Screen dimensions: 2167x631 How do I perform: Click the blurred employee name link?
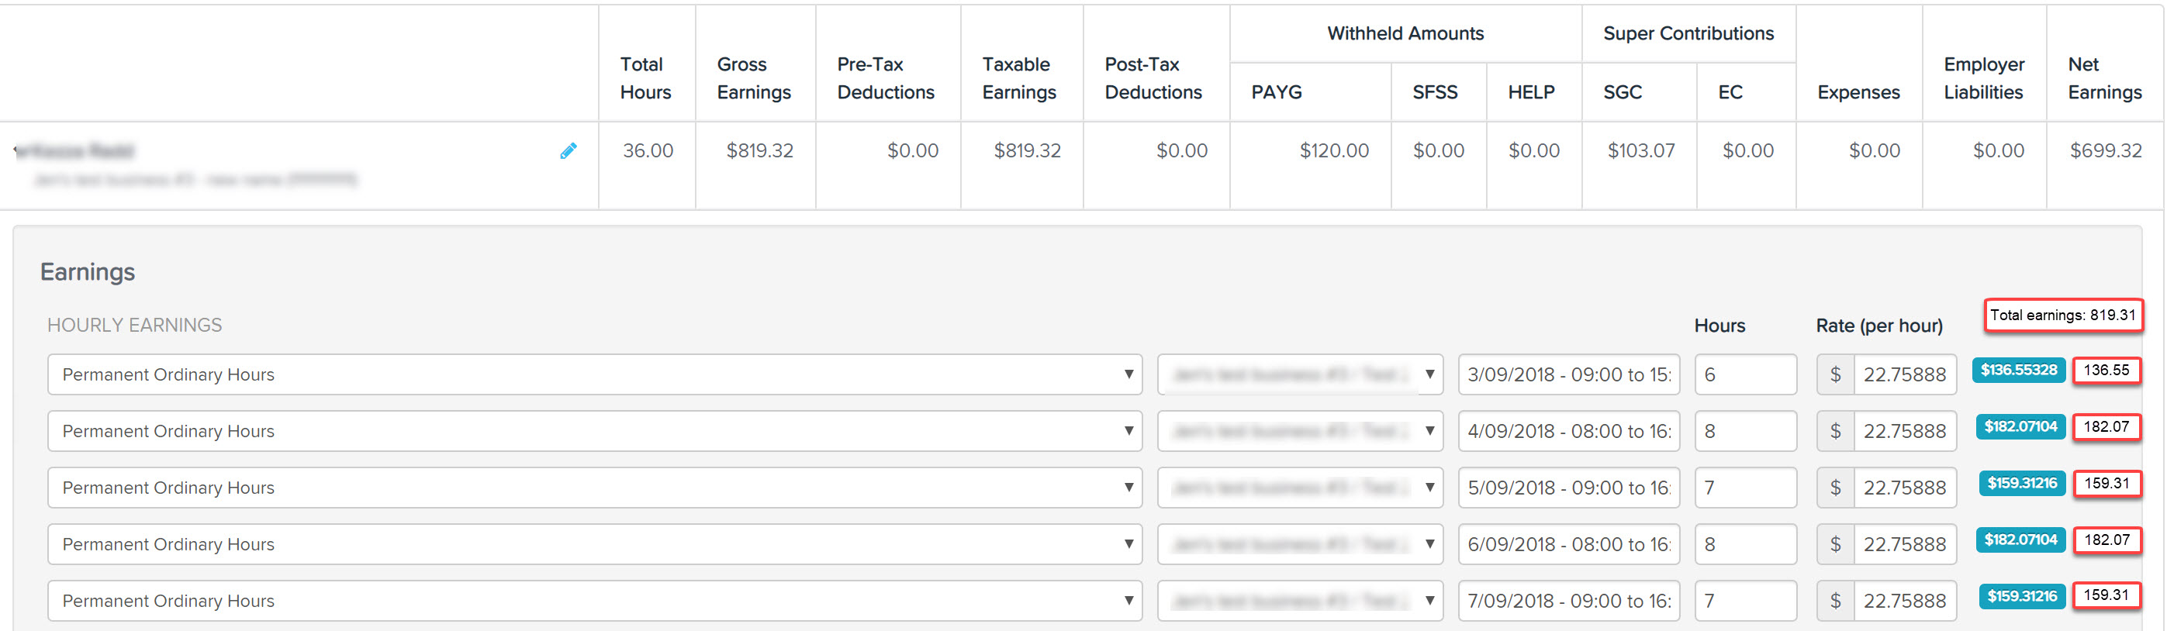coord(76,150)
